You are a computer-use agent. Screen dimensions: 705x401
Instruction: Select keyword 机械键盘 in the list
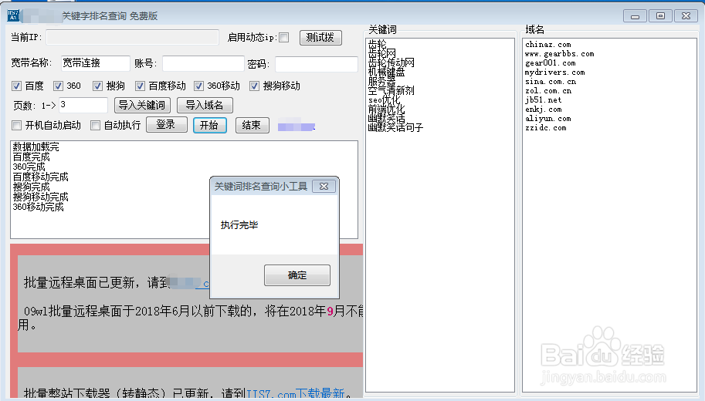(x=386, y=72)
